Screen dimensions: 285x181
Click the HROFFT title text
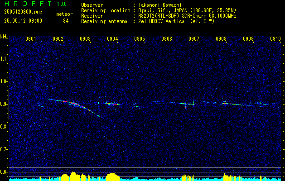pyautogui.click(x=29, y=4)
